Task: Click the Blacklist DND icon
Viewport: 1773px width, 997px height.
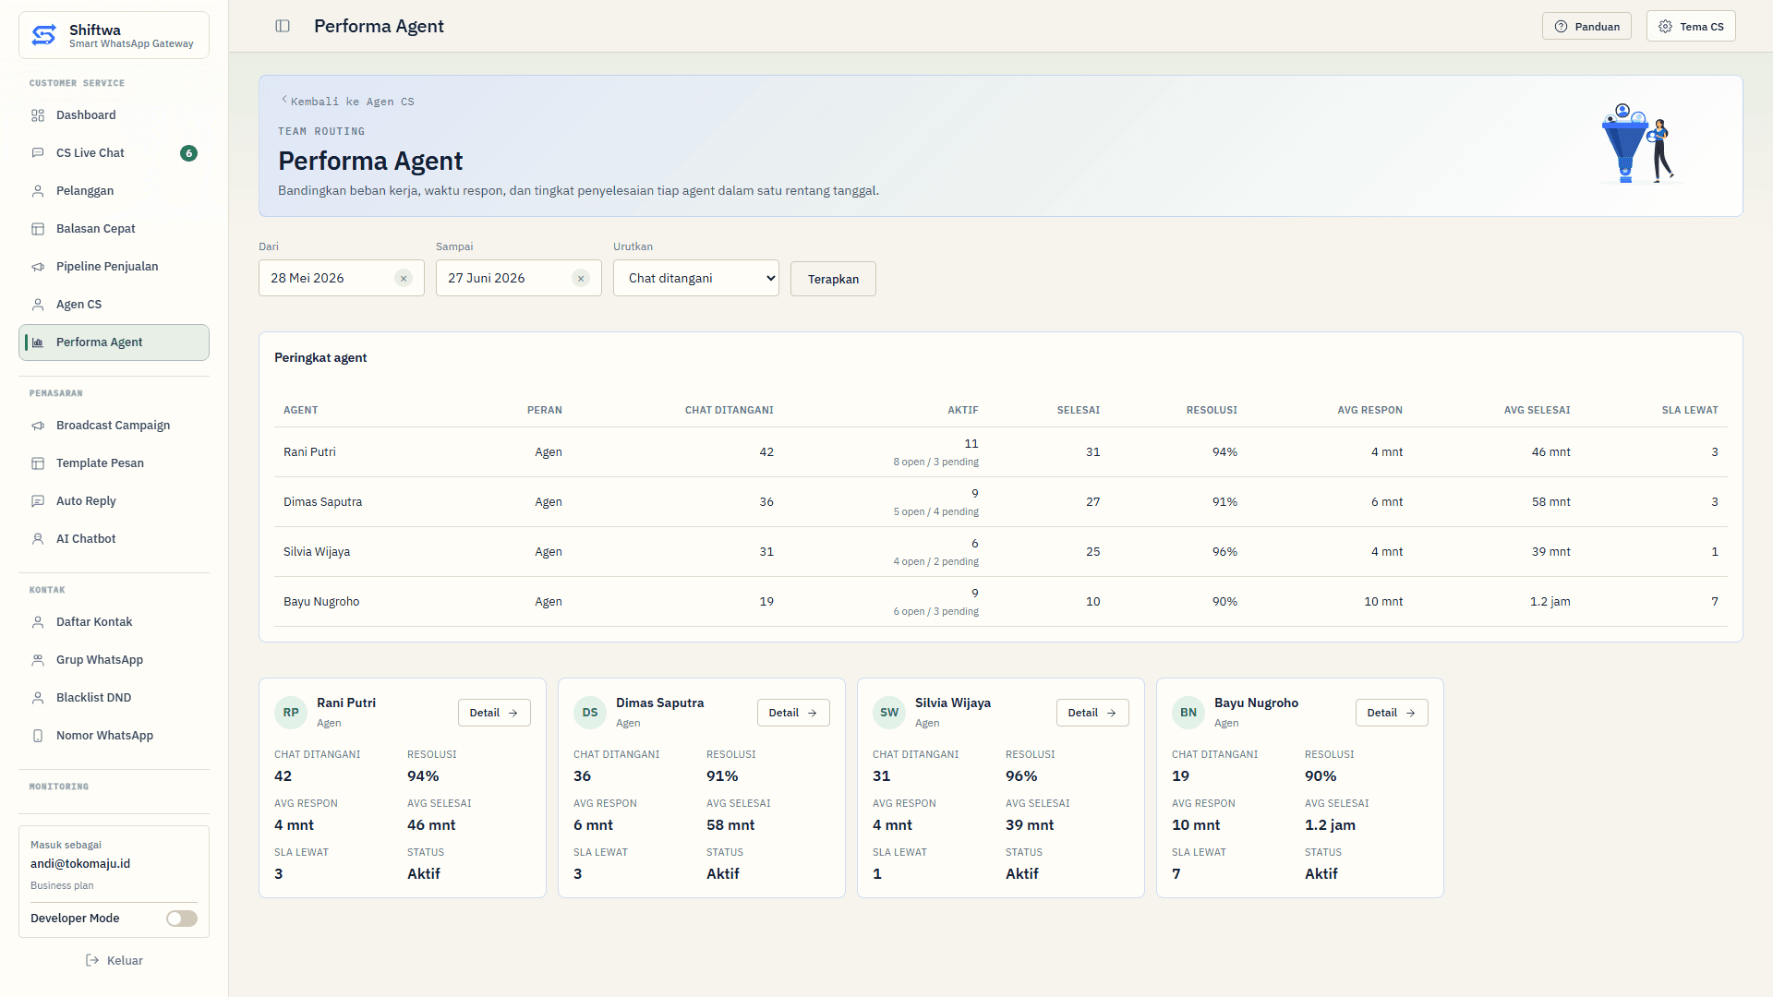Action: tap(38, 698)
